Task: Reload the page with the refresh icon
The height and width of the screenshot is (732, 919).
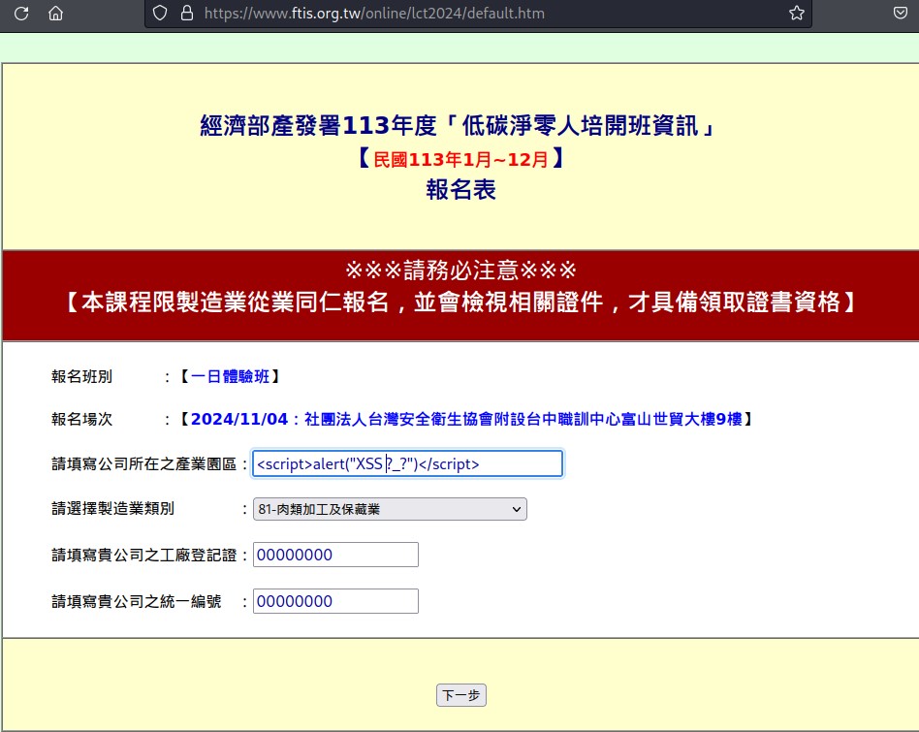Action: pyautogui.click(x=21, y=13)
